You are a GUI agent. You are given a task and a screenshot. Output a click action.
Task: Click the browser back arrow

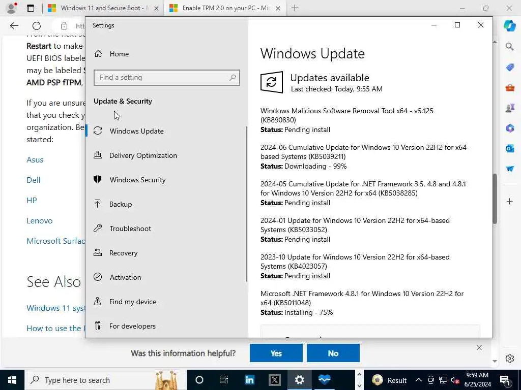coord(14,26)
